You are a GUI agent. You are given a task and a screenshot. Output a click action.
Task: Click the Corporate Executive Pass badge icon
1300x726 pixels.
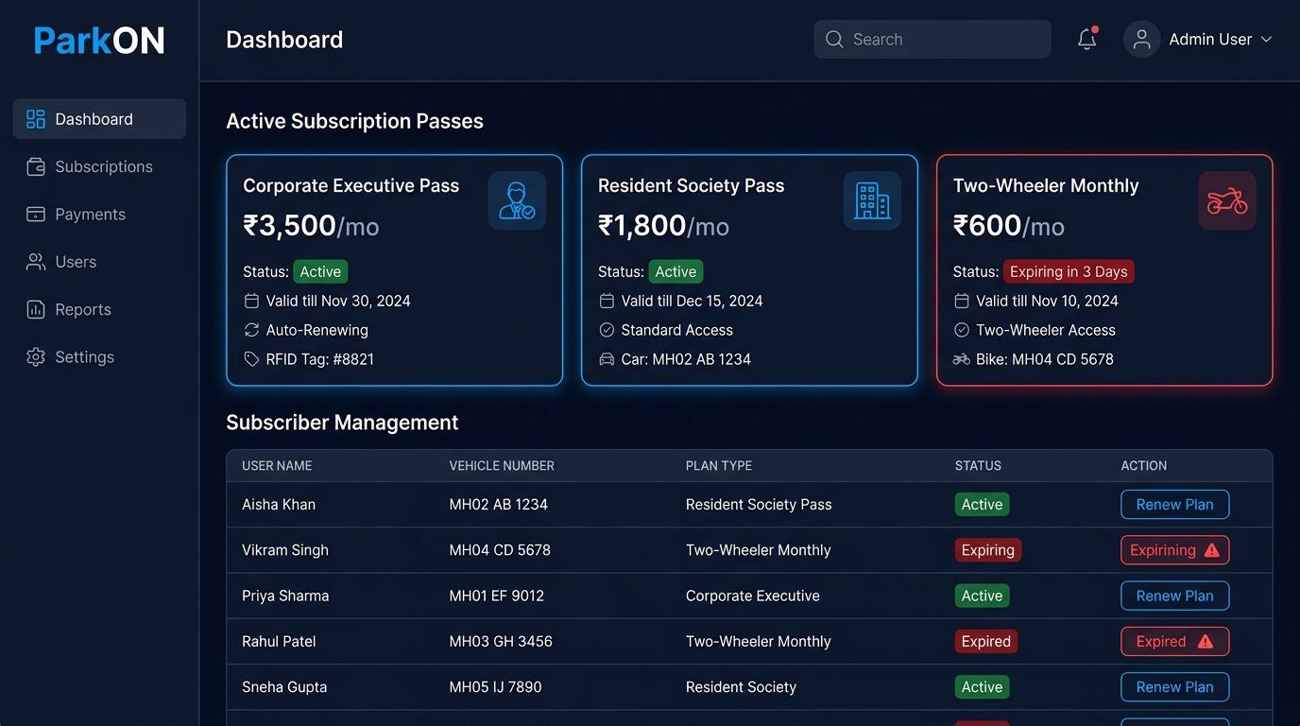517,200
